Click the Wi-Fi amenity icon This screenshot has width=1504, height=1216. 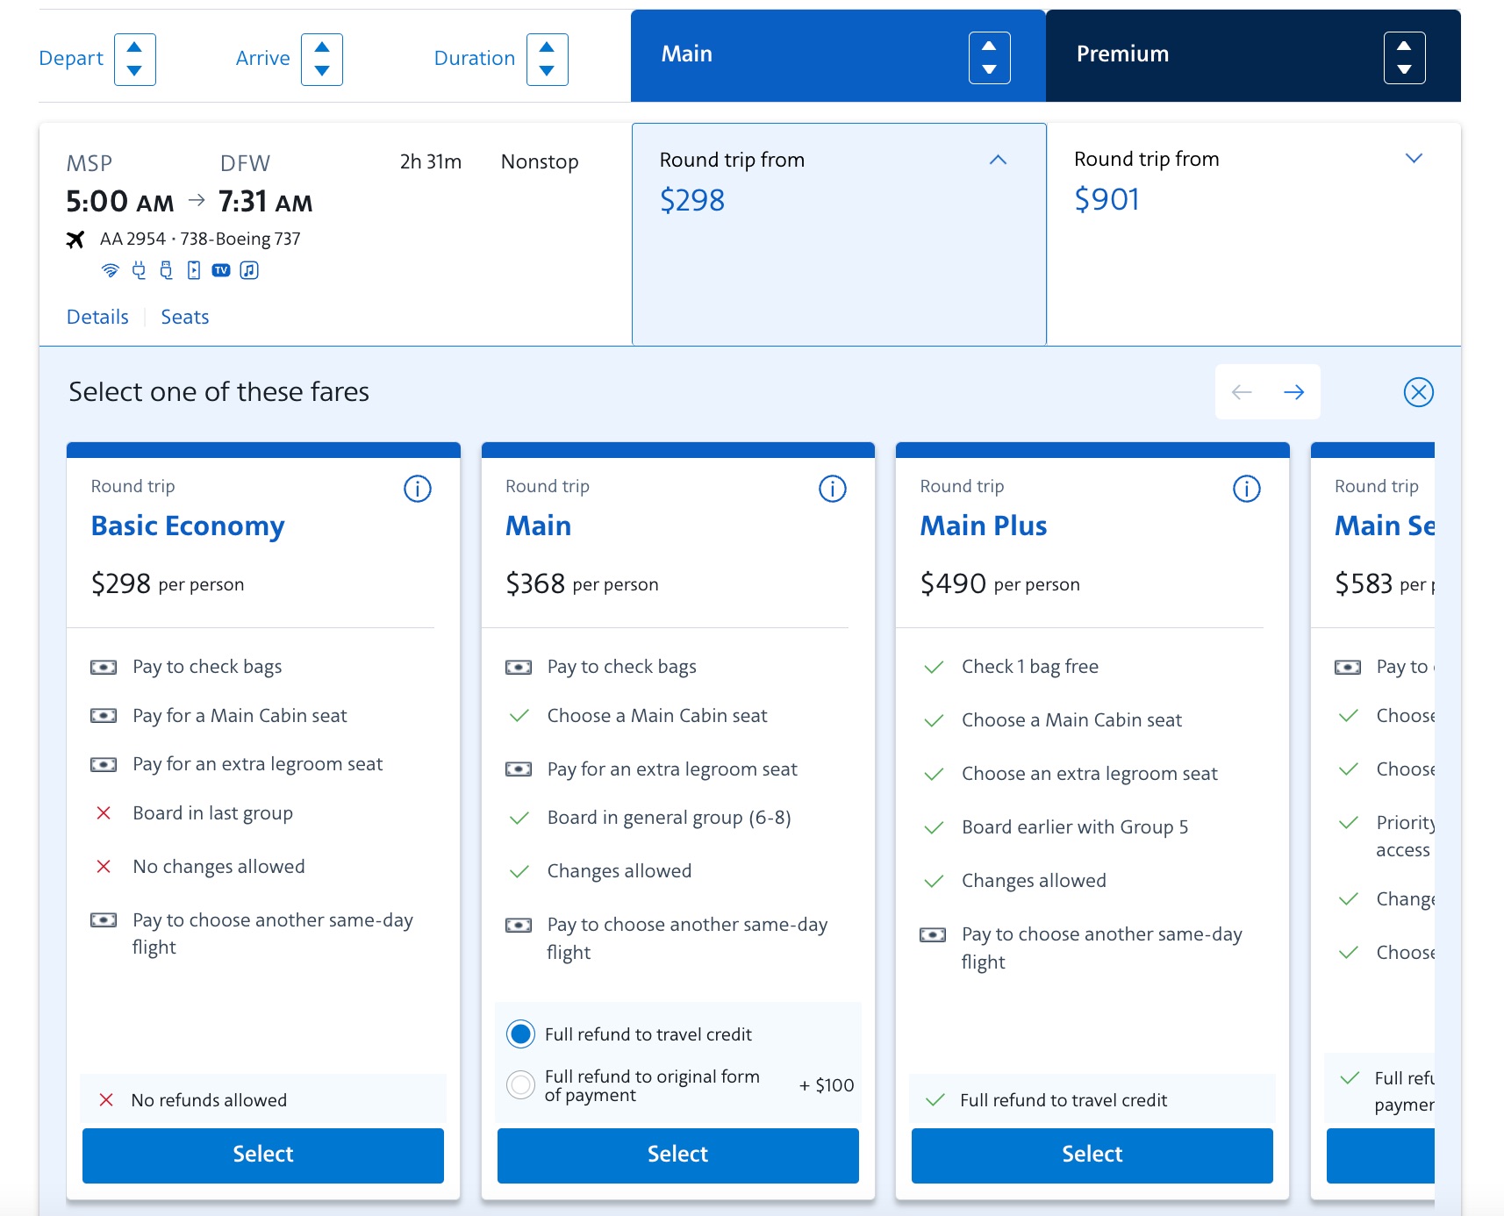click(x=108, y=269)
